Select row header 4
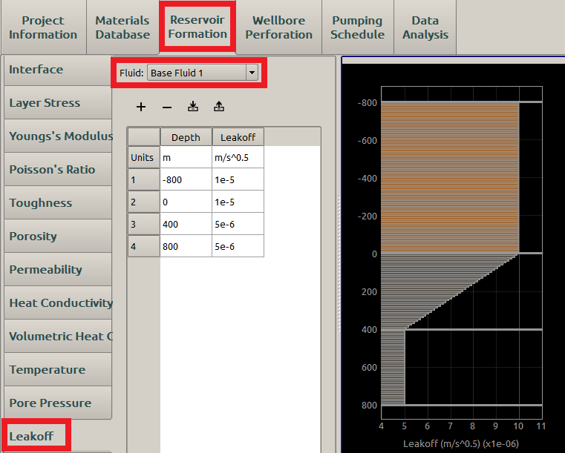The height and width of the screenshot is (453, 565). [x=144, y=246]
